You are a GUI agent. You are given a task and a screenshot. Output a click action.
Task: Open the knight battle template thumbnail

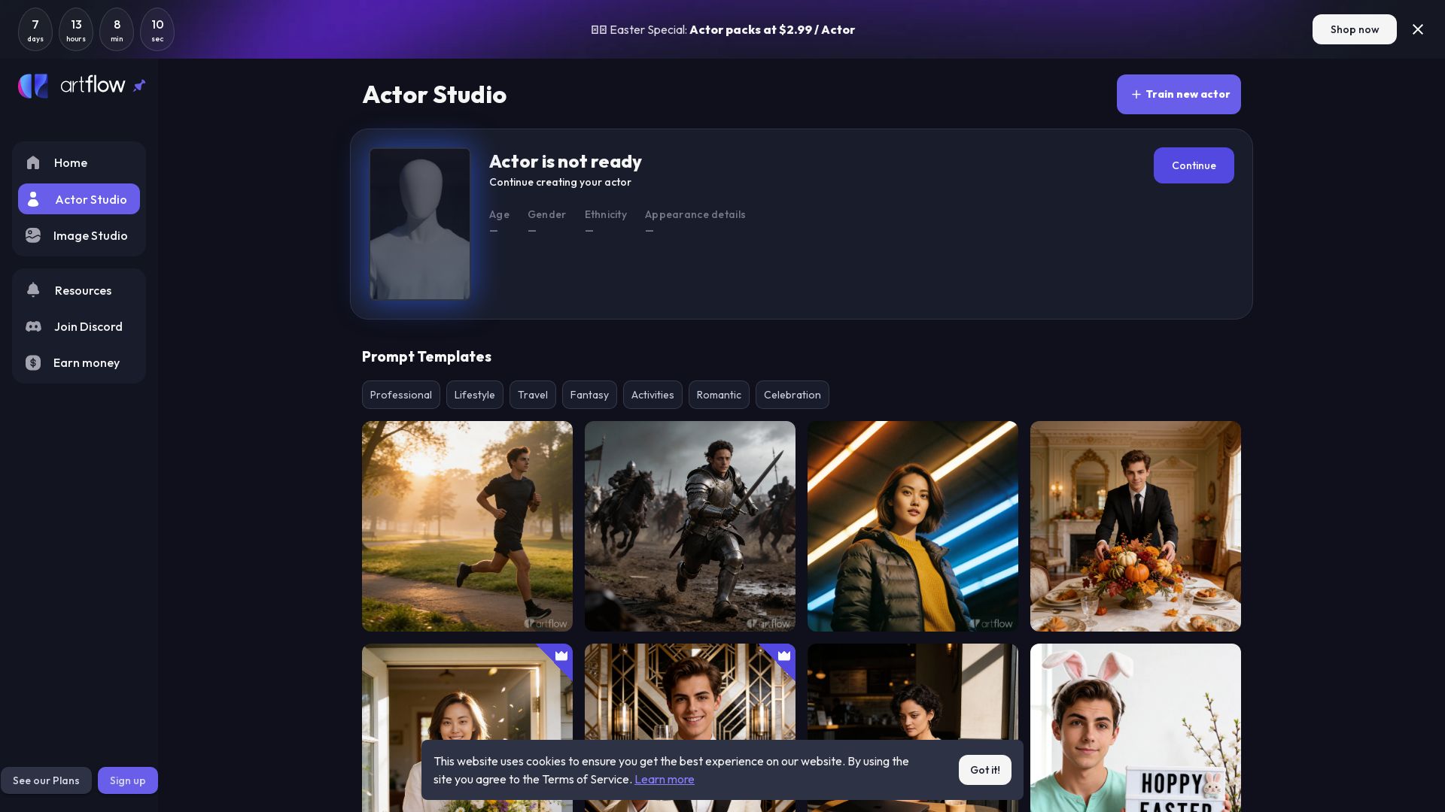[690, 526]
